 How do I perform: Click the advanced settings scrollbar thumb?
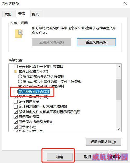[119, 89]
